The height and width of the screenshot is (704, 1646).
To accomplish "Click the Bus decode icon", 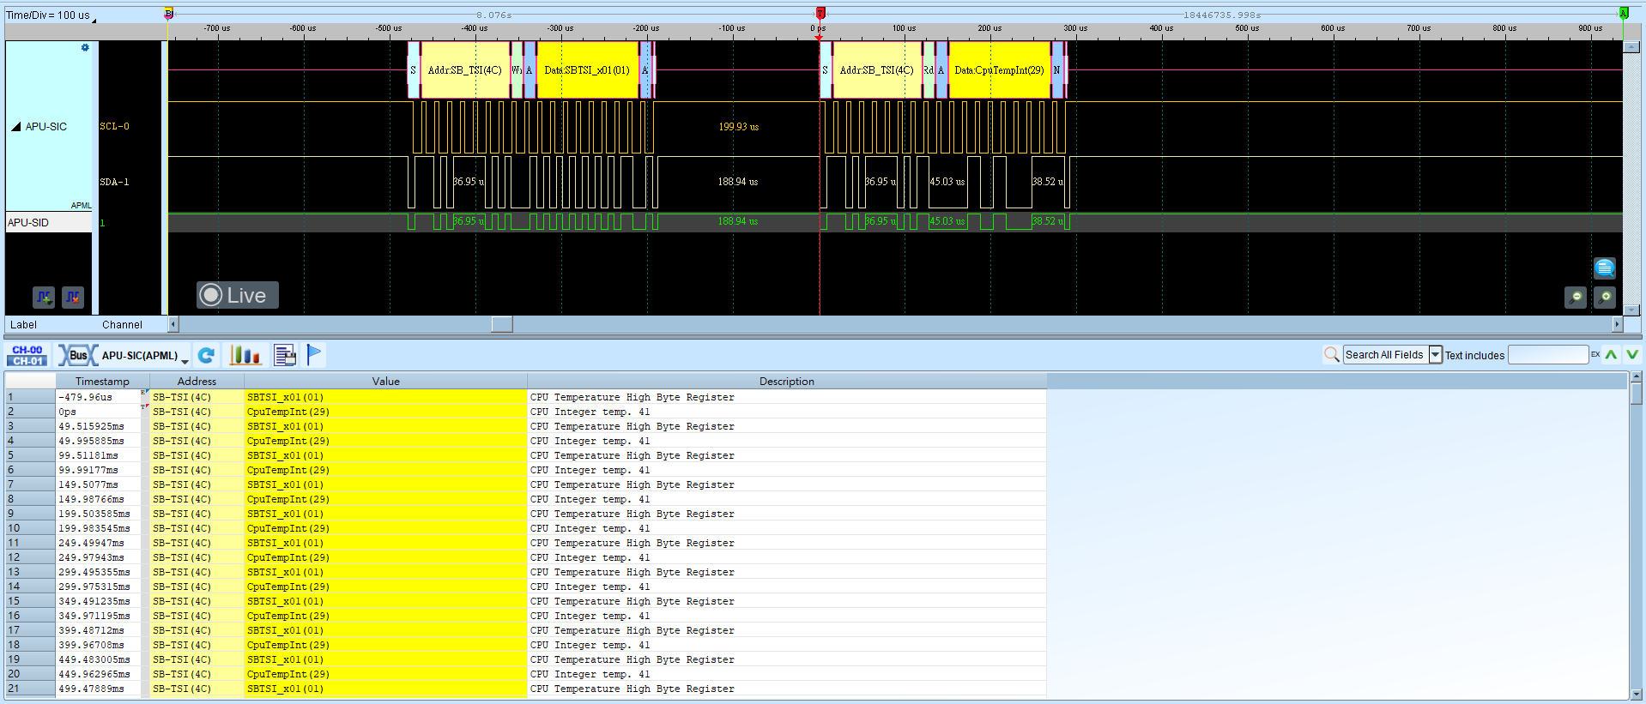I will (x=78, y=355).
